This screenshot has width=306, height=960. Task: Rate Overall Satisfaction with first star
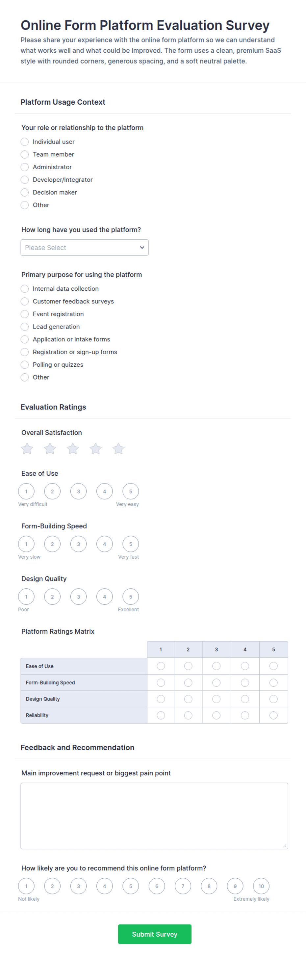27,449
